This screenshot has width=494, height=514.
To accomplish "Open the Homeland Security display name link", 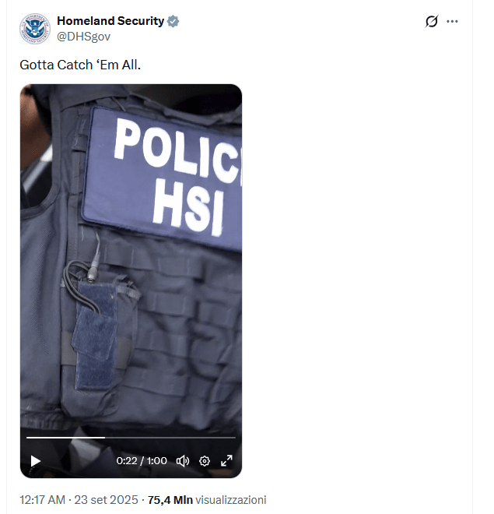I will pyautogui.click(x=110, y=21).
